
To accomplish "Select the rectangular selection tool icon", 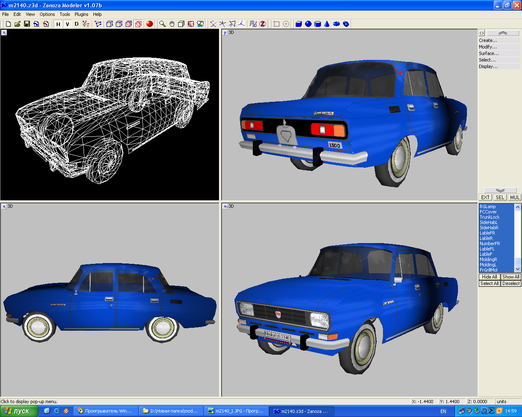I will pyautogui.click(x=276, y=24).
